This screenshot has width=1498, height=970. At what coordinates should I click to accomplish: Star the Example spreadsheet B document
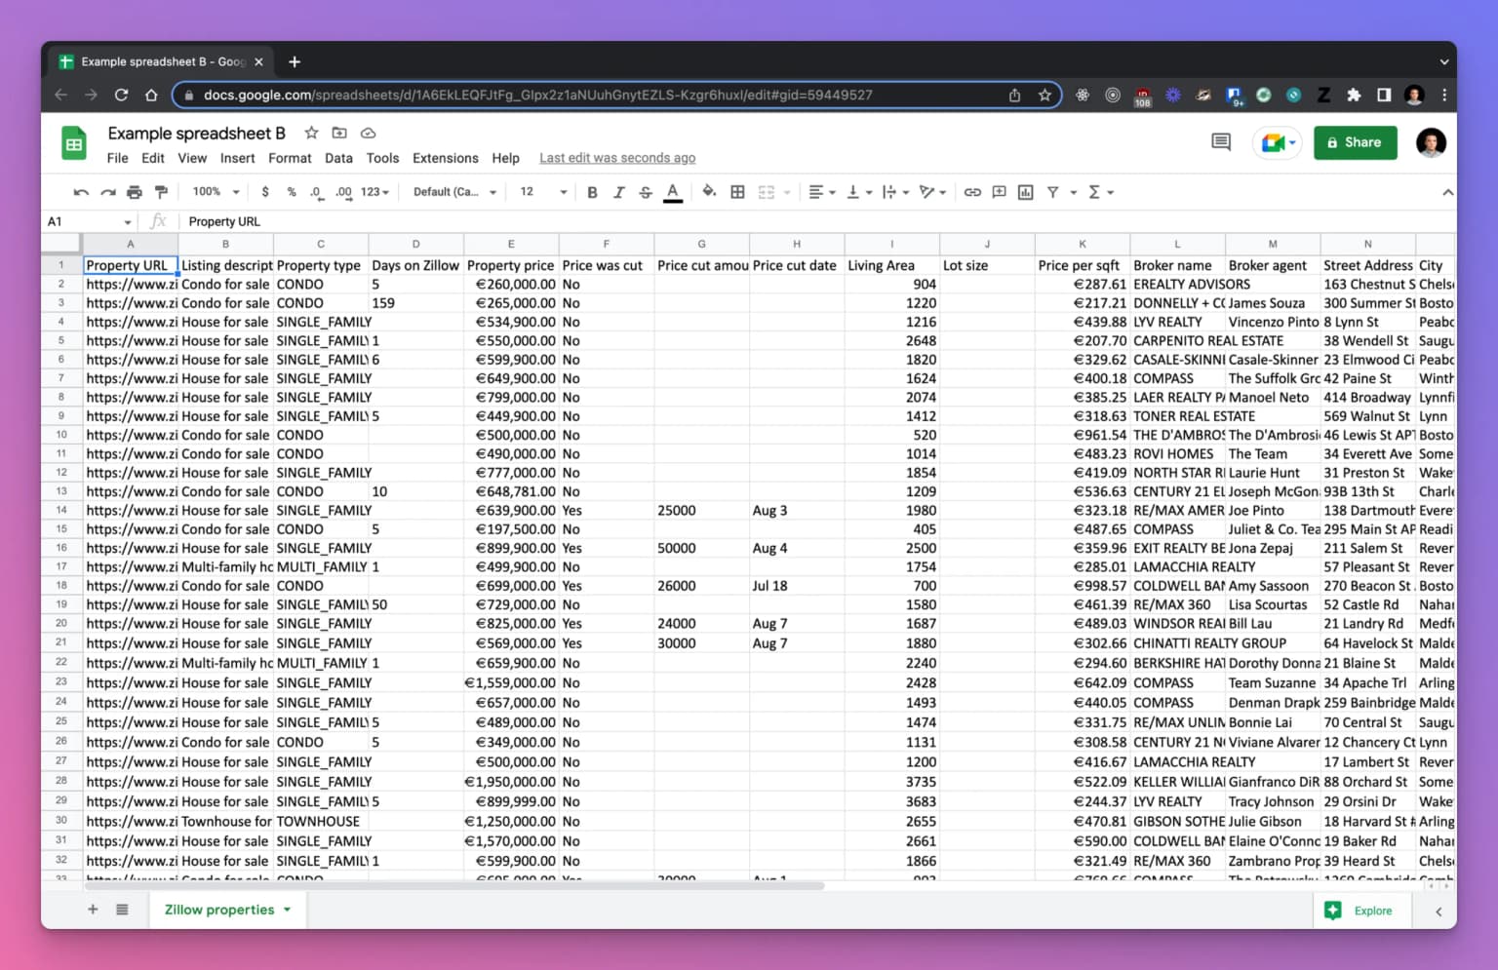tap(311, 133)
